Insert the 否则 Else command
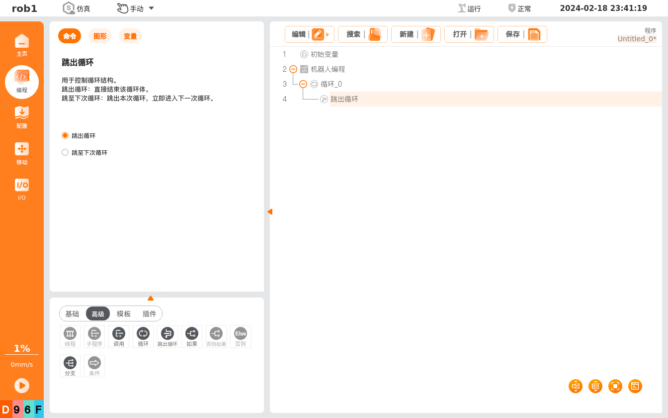 pyautogui.click(x=241, y=337)
